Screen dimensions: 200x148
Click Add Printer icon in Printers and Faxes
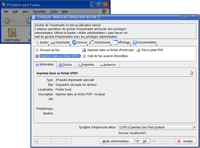[12, 32]
